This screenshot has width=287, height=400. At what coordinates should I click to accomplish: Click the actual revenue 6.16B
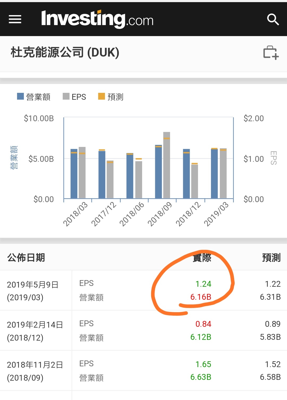(201, 297)
